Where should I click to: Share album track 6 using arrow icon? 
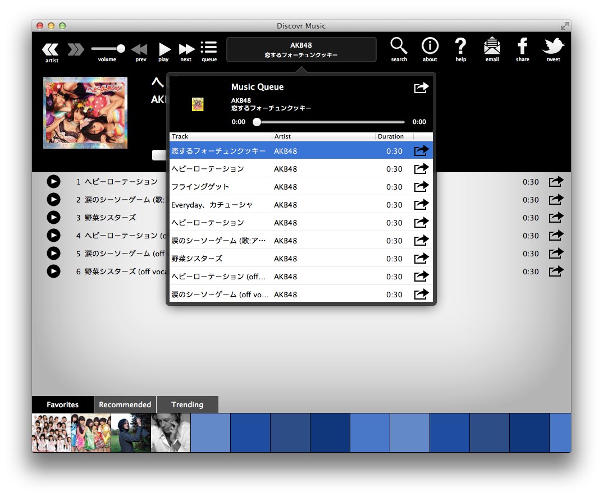tap(556, 271)
